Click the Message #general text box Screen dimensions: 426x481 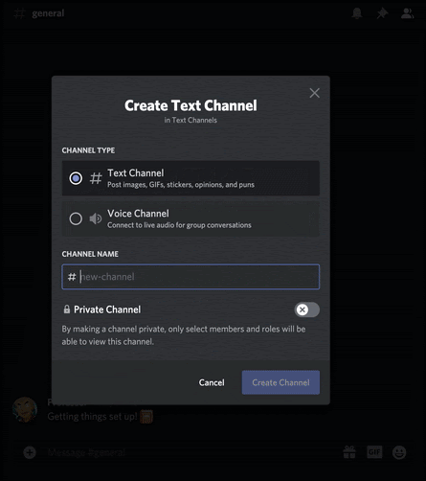click(191, 452)
